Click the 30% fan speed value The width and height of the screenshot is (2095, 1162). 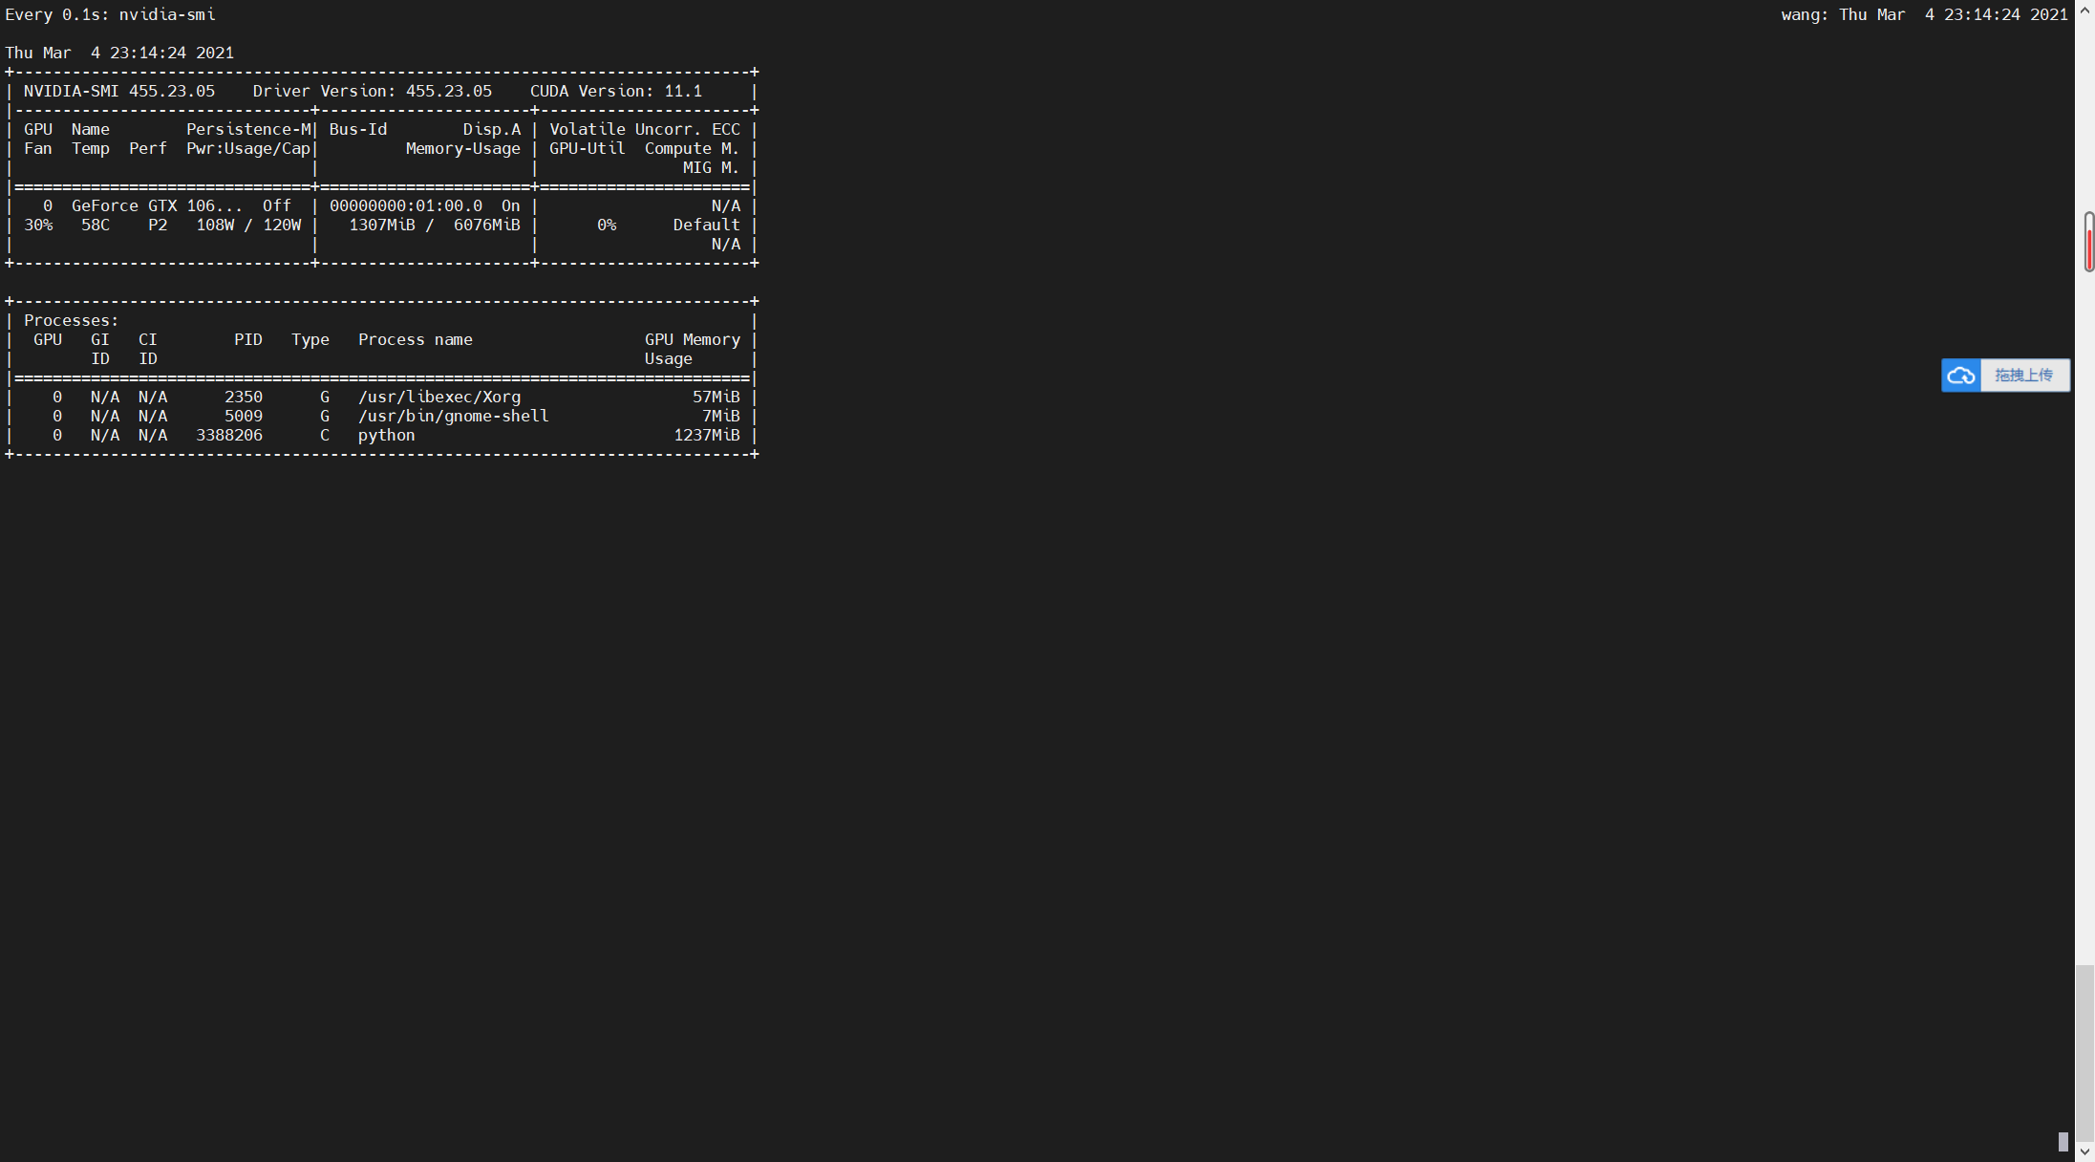38,225
